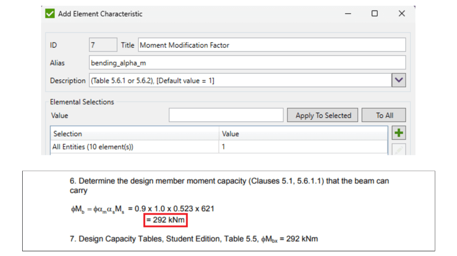Select the All Entities (10 element(s)) row
The height and width of the screenshot is (256, 457).
(219, 147)
